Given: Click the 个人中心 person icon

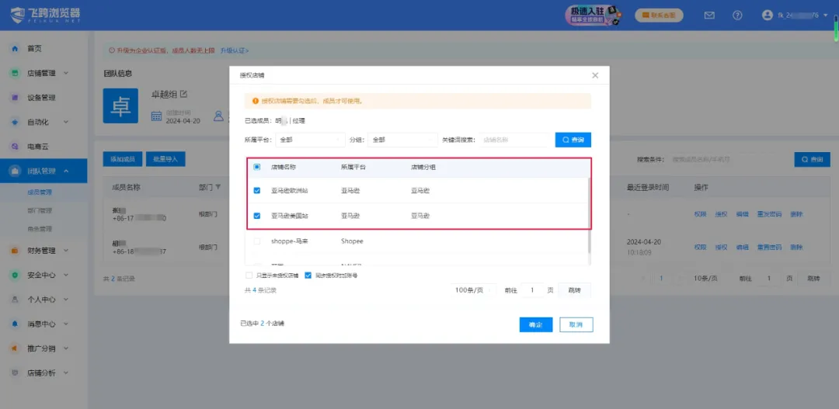Looking at the screenshot, I should (x=15, y=300).
